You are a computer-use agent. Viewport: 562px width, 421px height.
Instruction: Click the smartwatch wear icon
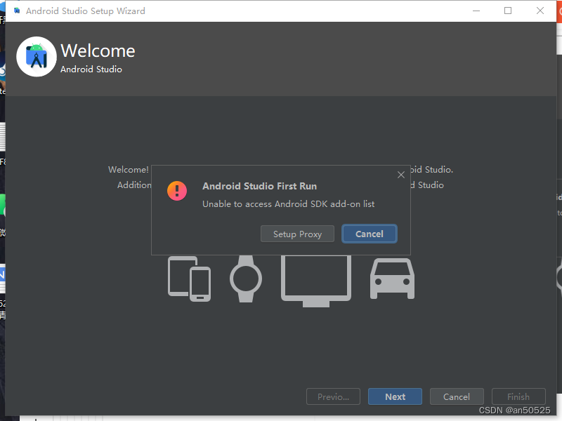246,279
